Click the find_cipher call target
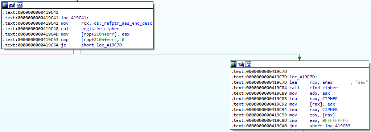 point(324,88)
